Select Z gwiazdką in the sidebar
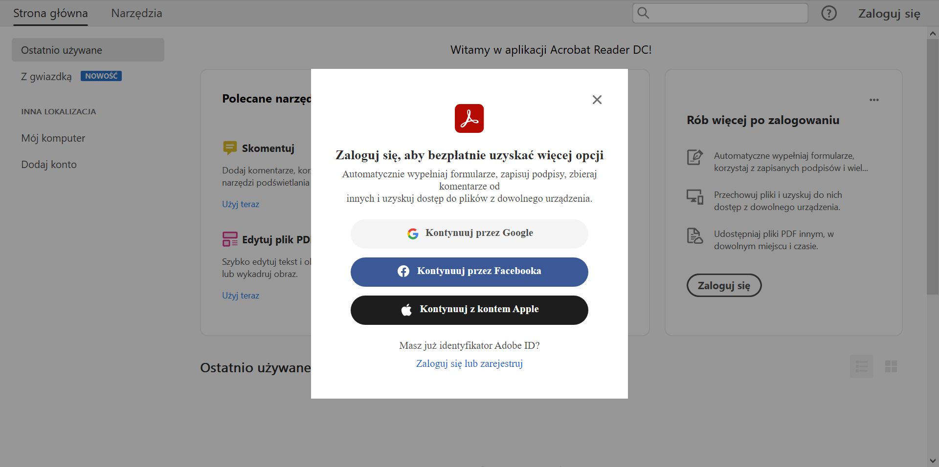 click(45, 76)
